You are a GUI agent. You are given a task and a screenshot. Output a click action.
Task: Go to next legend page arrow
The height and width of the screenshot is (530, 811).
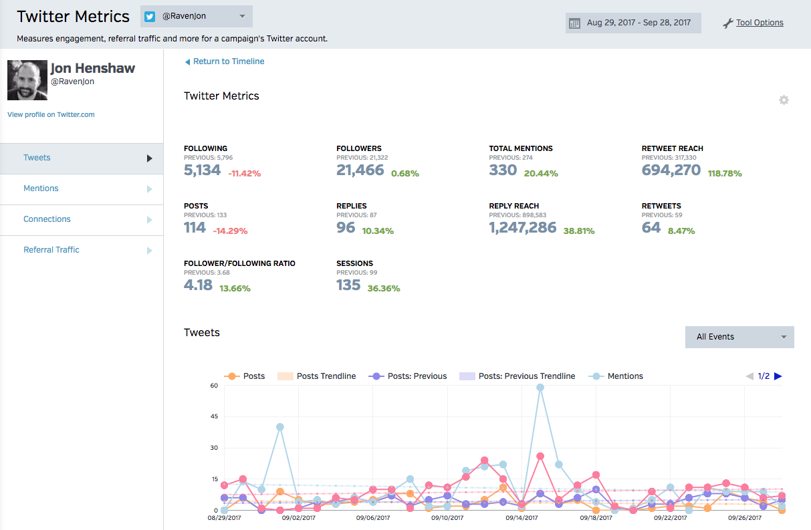click(x=778, y=376)
